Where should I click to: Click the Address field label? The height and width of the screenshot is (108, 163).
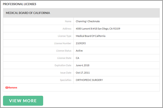67,28
